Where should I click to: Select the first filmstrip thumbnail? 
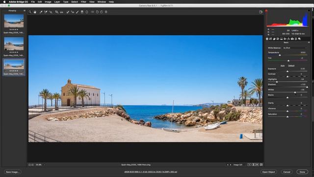pyautogui.click(x=14, y=21)
